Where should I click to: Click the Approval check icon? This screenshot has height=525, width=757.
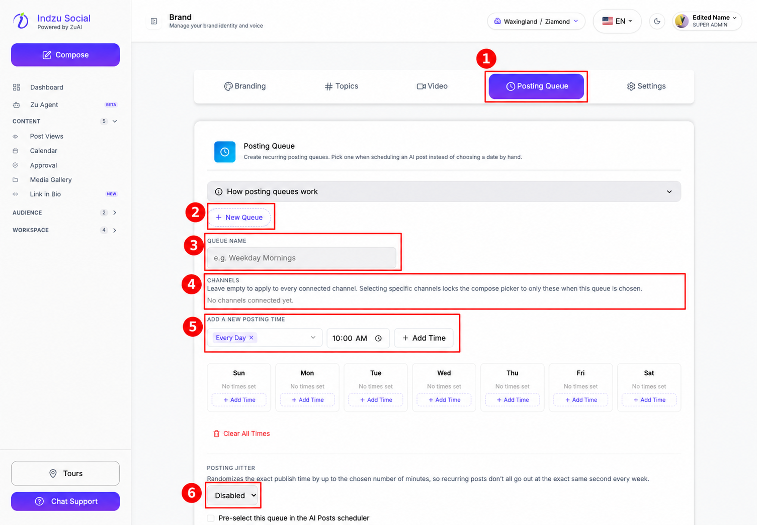coord(15,165)
